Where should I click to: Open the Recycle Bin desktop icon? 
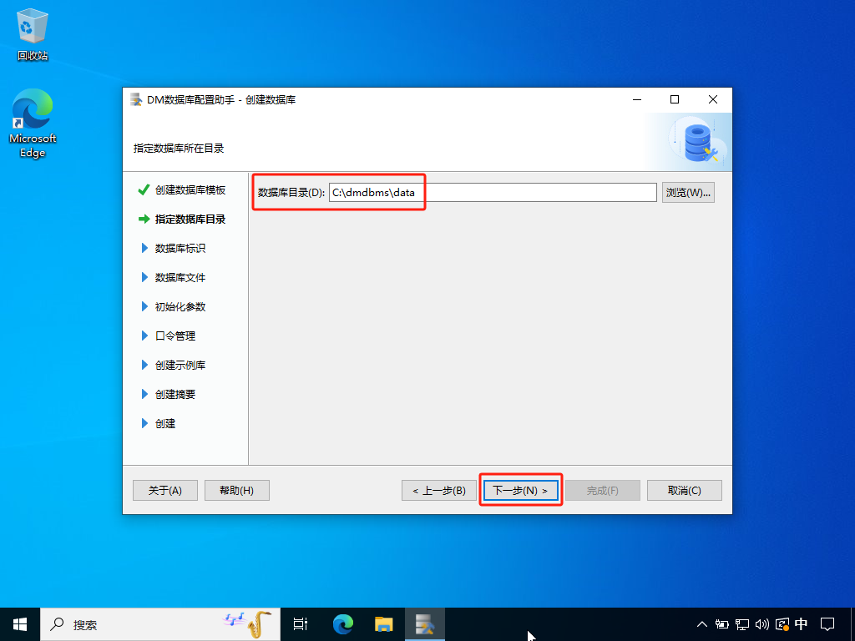coord(33,34)
